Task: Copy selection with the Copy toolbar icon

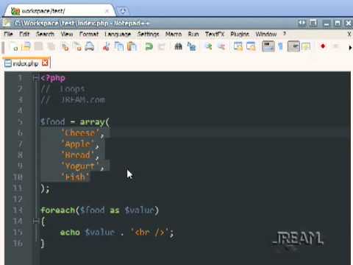Action: (119, 46)
